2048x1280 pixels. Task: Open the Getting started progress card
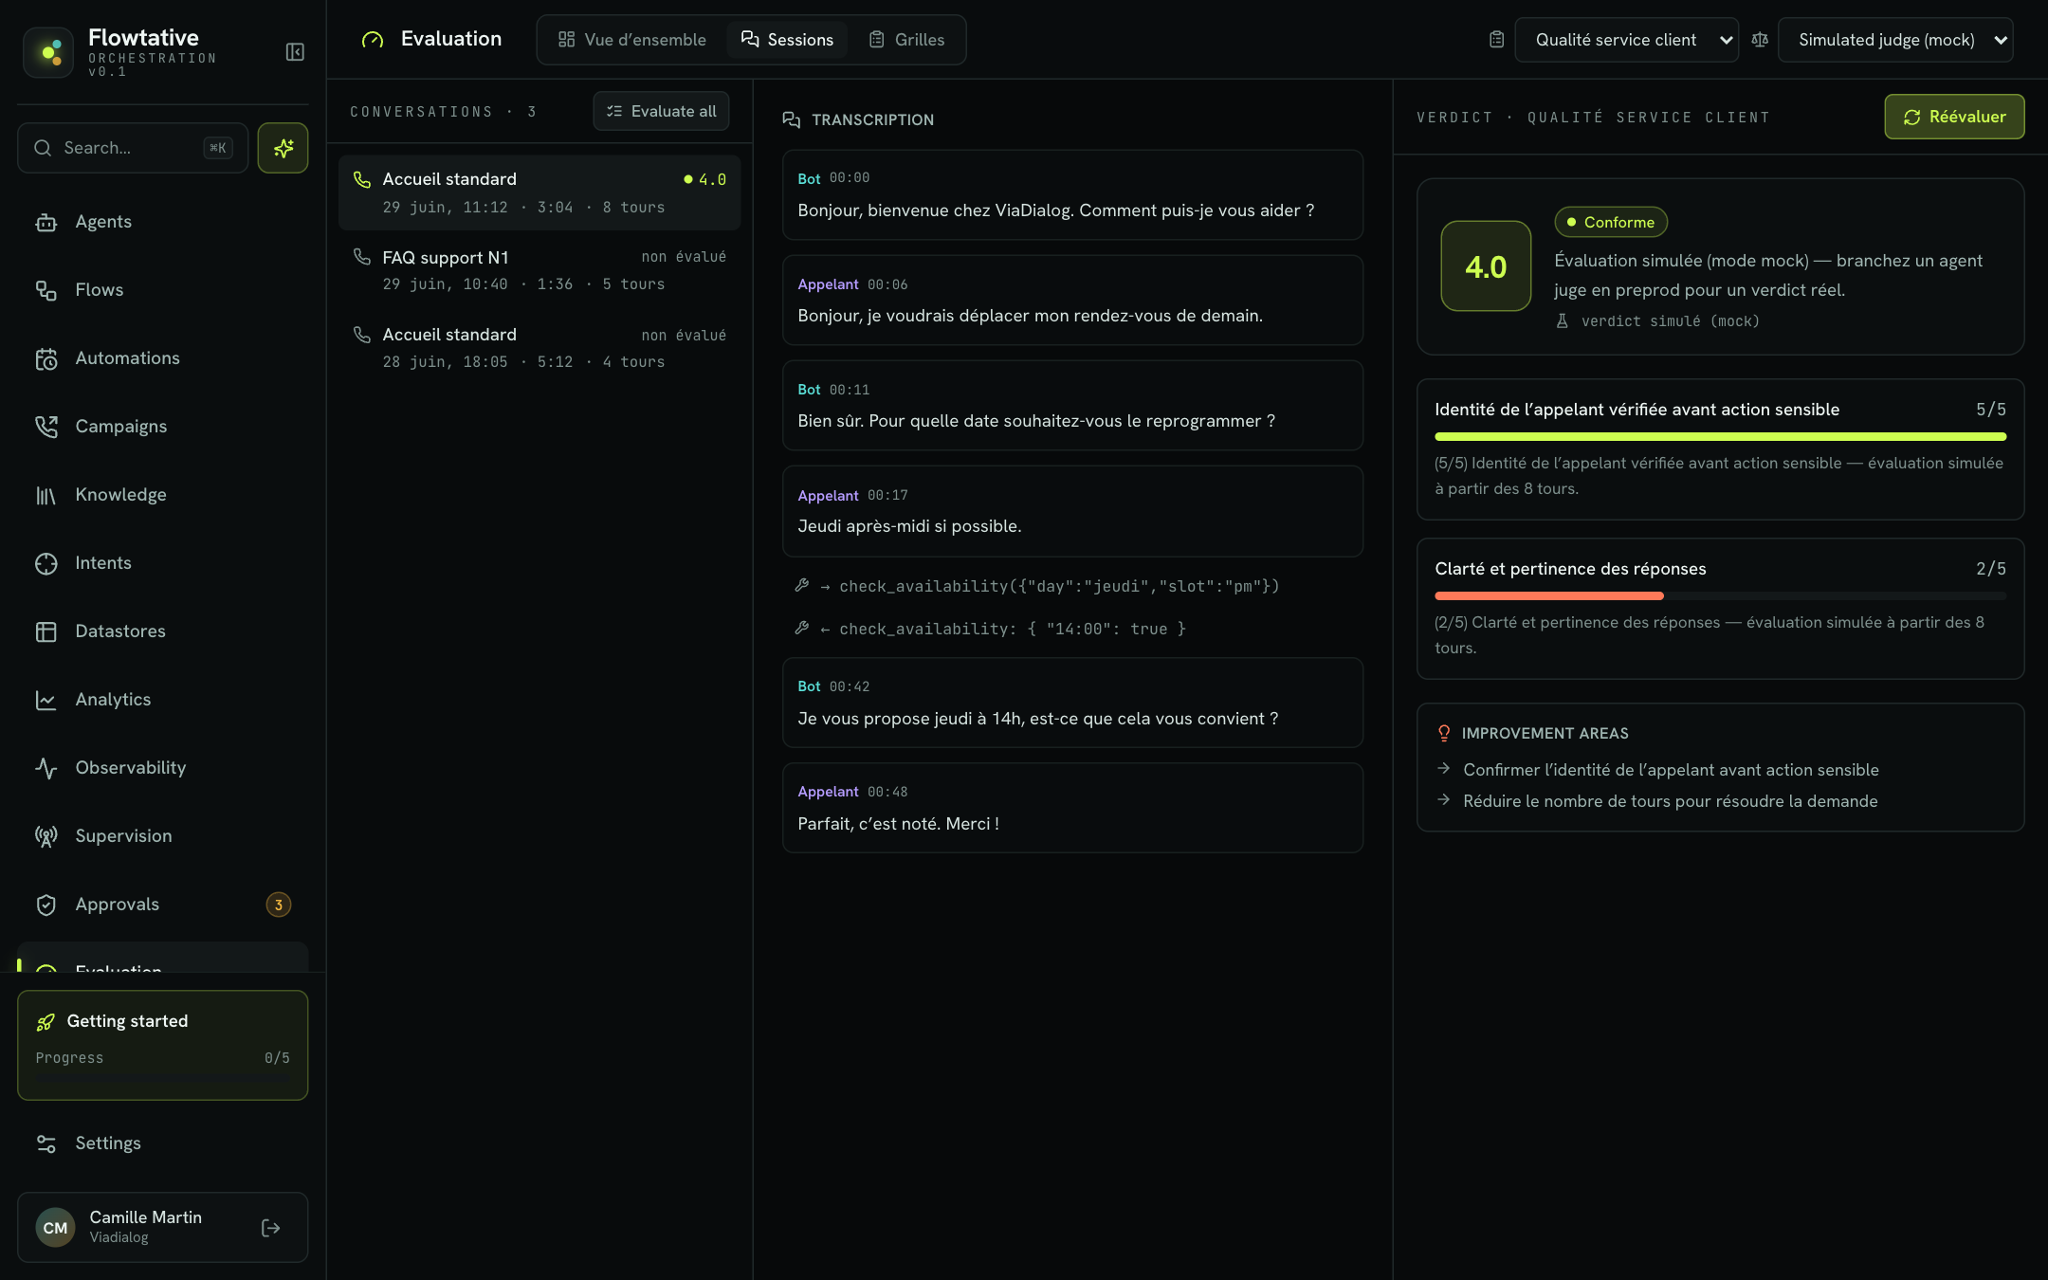(x=163, y=1045)
